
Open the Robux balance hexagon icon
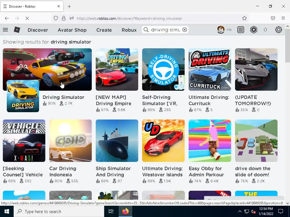(x=253, y=30)
